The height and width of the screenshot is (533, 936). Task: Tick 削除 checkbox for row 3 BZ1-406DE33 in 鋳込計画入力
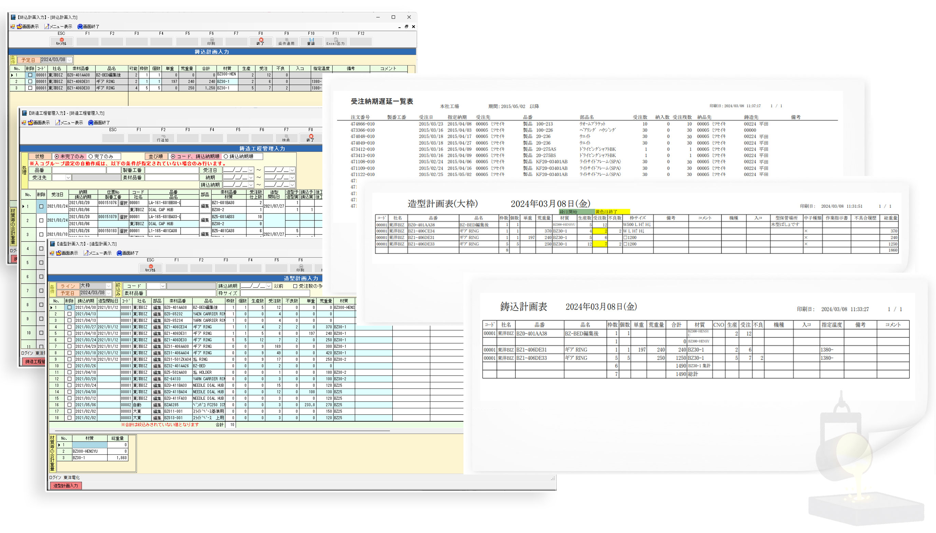click(30, 88)
